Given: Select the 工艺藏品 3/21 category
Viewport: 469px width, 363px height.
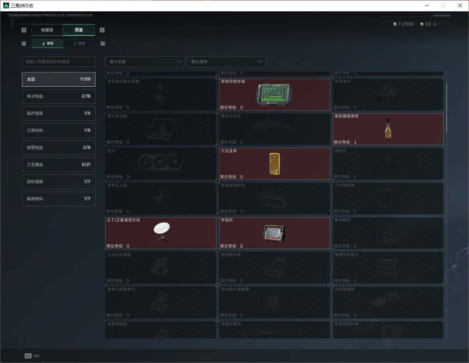Looking at the screenshot, I should coord(59,165).
